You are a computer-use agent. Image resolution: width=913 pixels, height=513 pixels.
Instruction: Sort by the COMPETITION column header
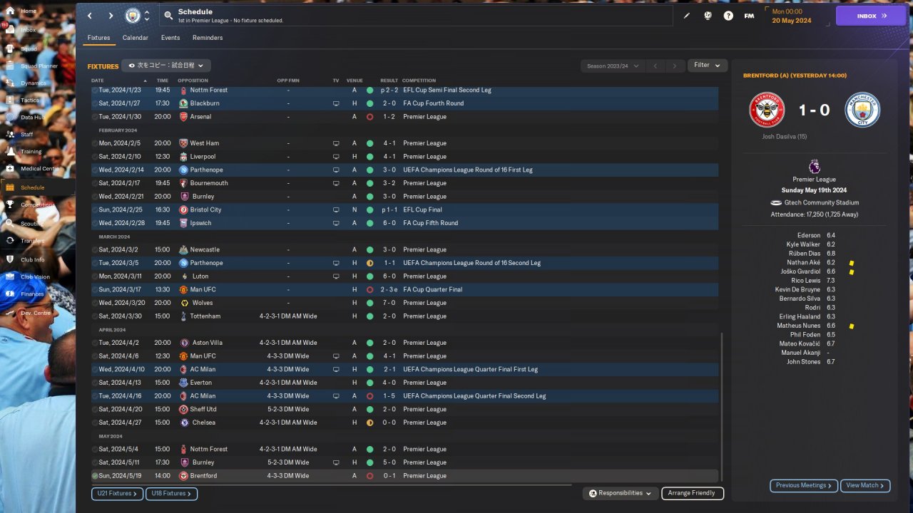tap(419, 81)
